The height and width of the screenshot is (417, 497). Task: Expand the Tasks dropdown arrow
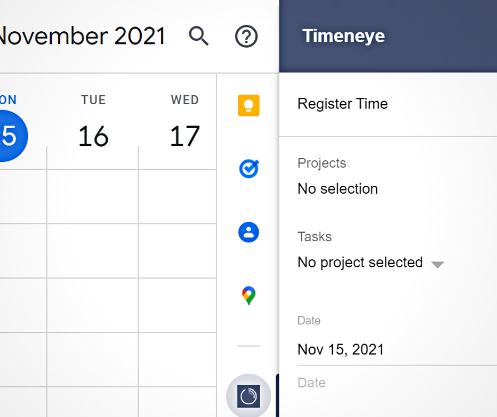pos(438,265)
